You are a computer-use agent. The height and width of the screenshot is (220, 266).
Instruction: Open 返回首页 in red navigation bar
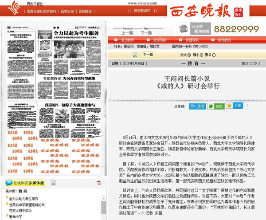128,40
